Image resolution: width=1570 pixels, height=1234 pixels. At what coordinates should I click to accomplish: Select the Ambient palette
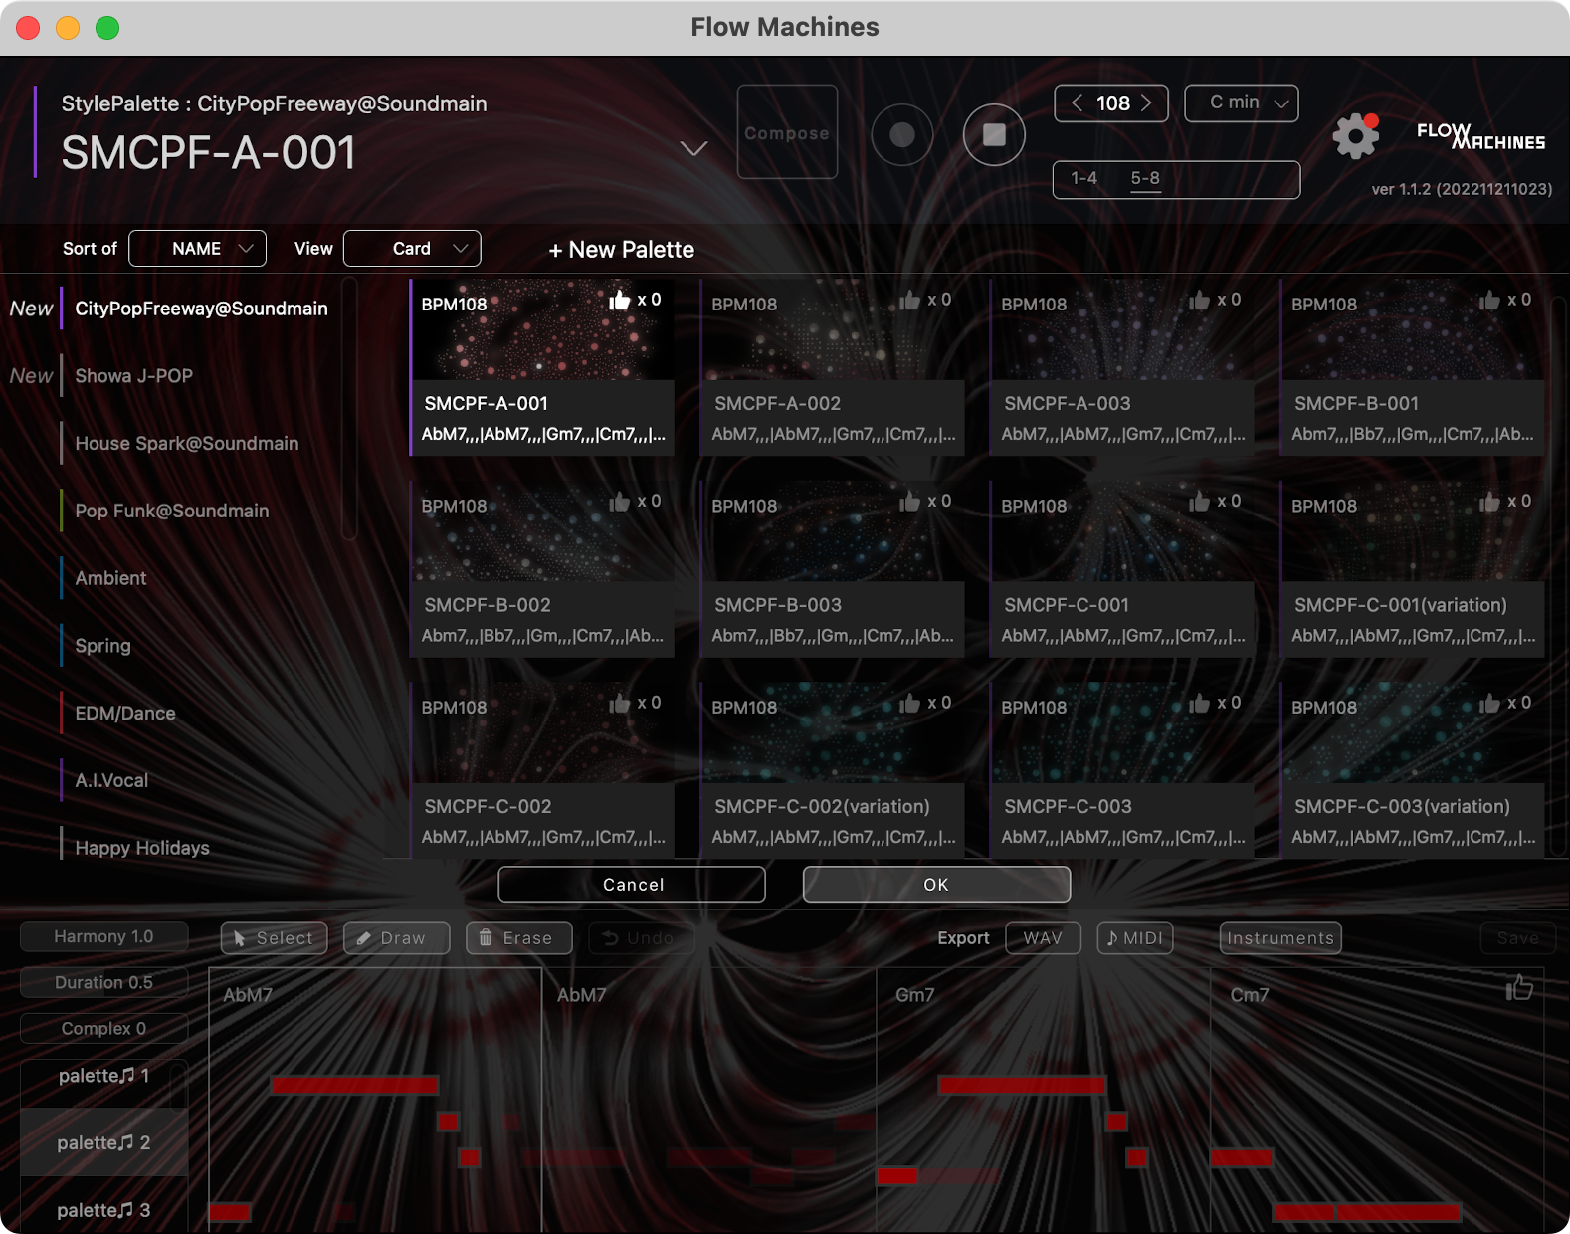[x=110, y=578]
